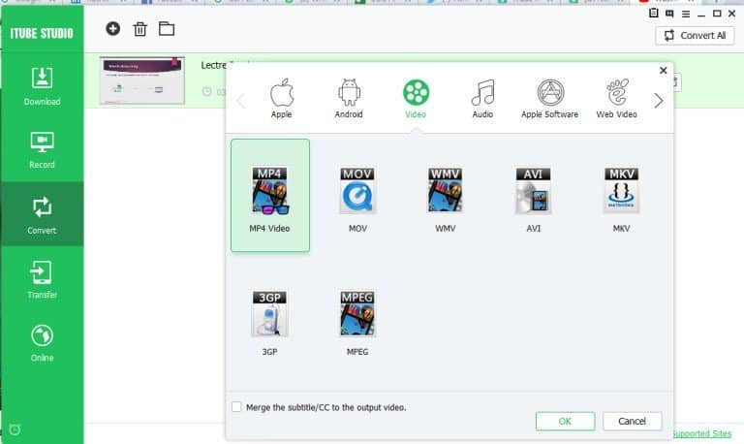Choose the AVI format
The image size is (744, 444).
pyautogui.click(x=534, y=200)
